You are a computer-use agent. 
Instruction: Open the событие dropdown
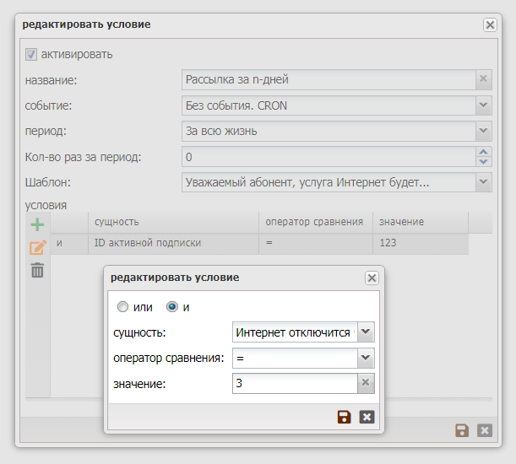[483, 105]
